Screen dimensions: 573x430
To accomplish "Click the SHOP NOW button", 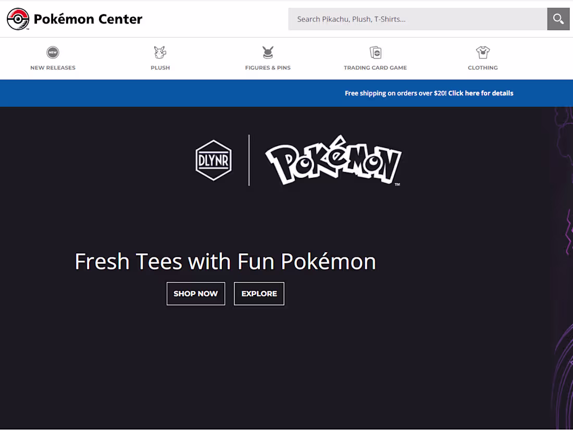I will 195,293.
